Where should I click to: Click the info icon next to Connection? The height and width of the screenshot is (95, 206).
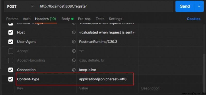[74, 70]
